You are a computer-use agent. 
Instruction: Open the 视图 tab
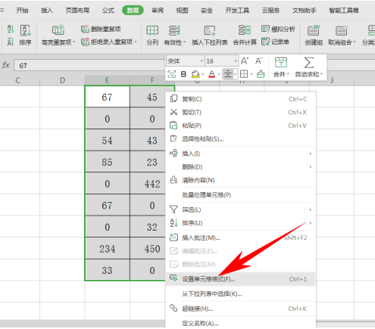pyautogui.click(x=182, y=11)
